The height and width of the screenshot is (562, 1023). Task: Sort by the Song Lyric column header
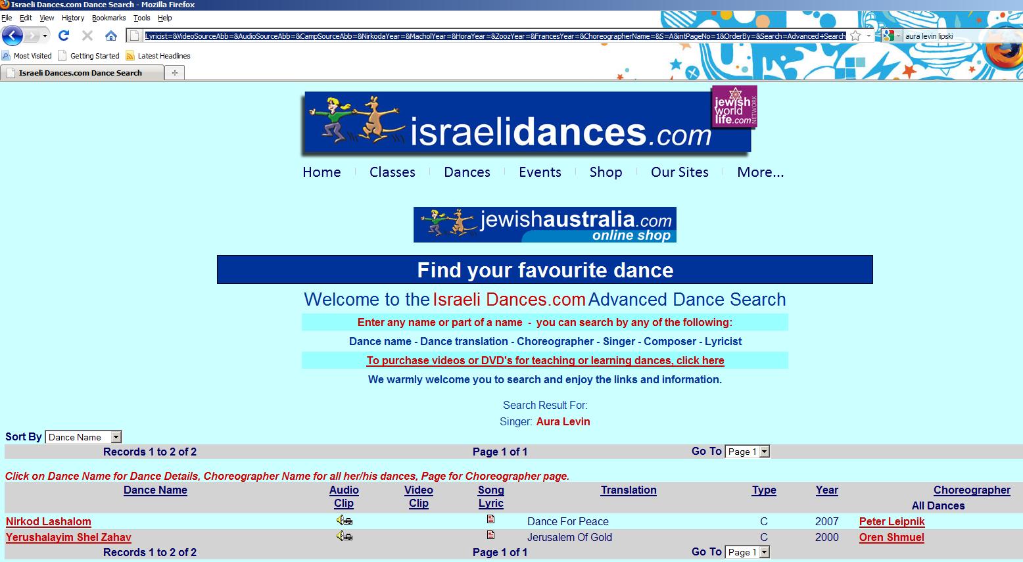[491, 496]
